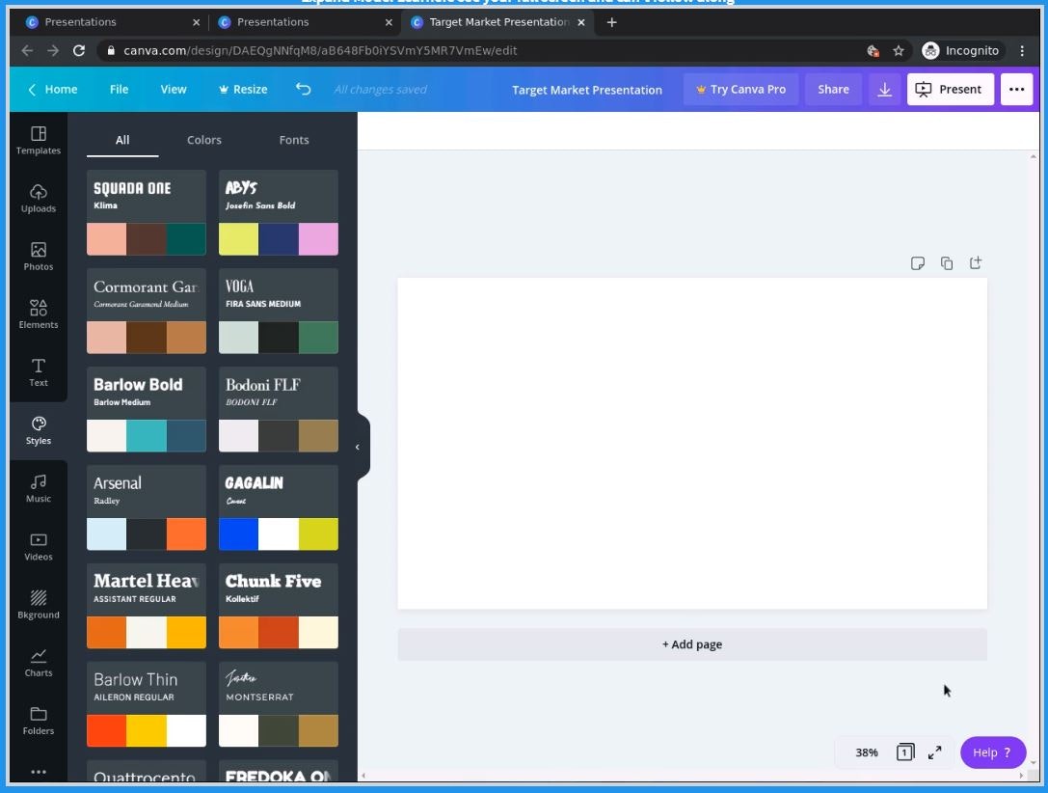Open the Resize menu
This screenshot has height=793, width=1048.
243,89
